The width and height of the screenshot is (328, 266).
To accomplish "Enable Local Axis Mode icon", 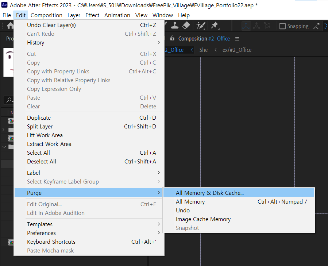I will coord(246,26).
